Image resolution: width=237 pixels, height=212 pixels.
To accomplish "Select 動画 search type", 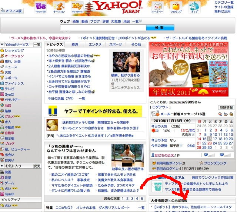I will pos(85,21).
